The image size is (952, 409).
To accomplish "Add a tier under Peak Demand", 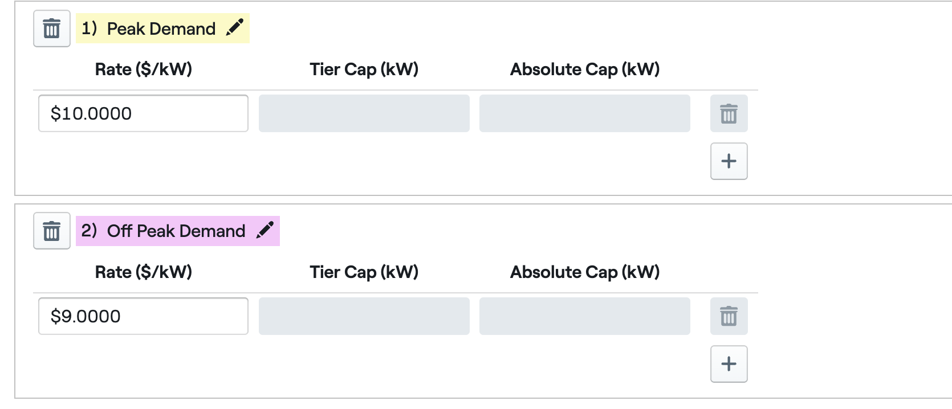I will click(x=729, y=161).
